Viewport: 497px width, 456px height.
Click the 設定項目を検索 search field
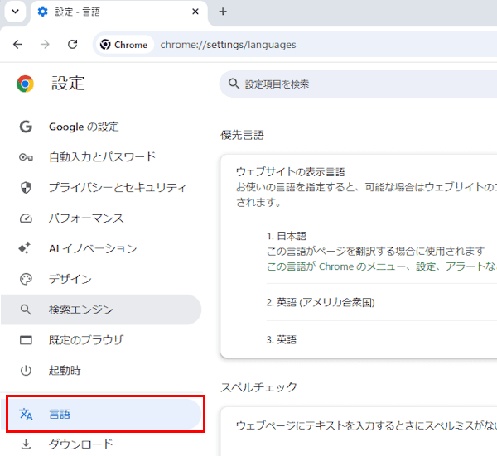[358, 84]
